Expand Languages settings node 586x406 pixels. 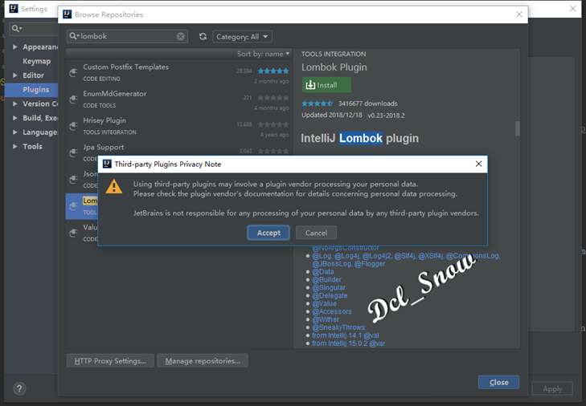(15, 132)
